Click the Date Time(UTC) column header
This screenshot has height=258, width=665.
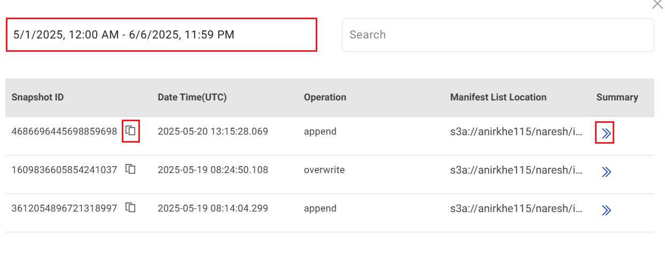[192, 97]
